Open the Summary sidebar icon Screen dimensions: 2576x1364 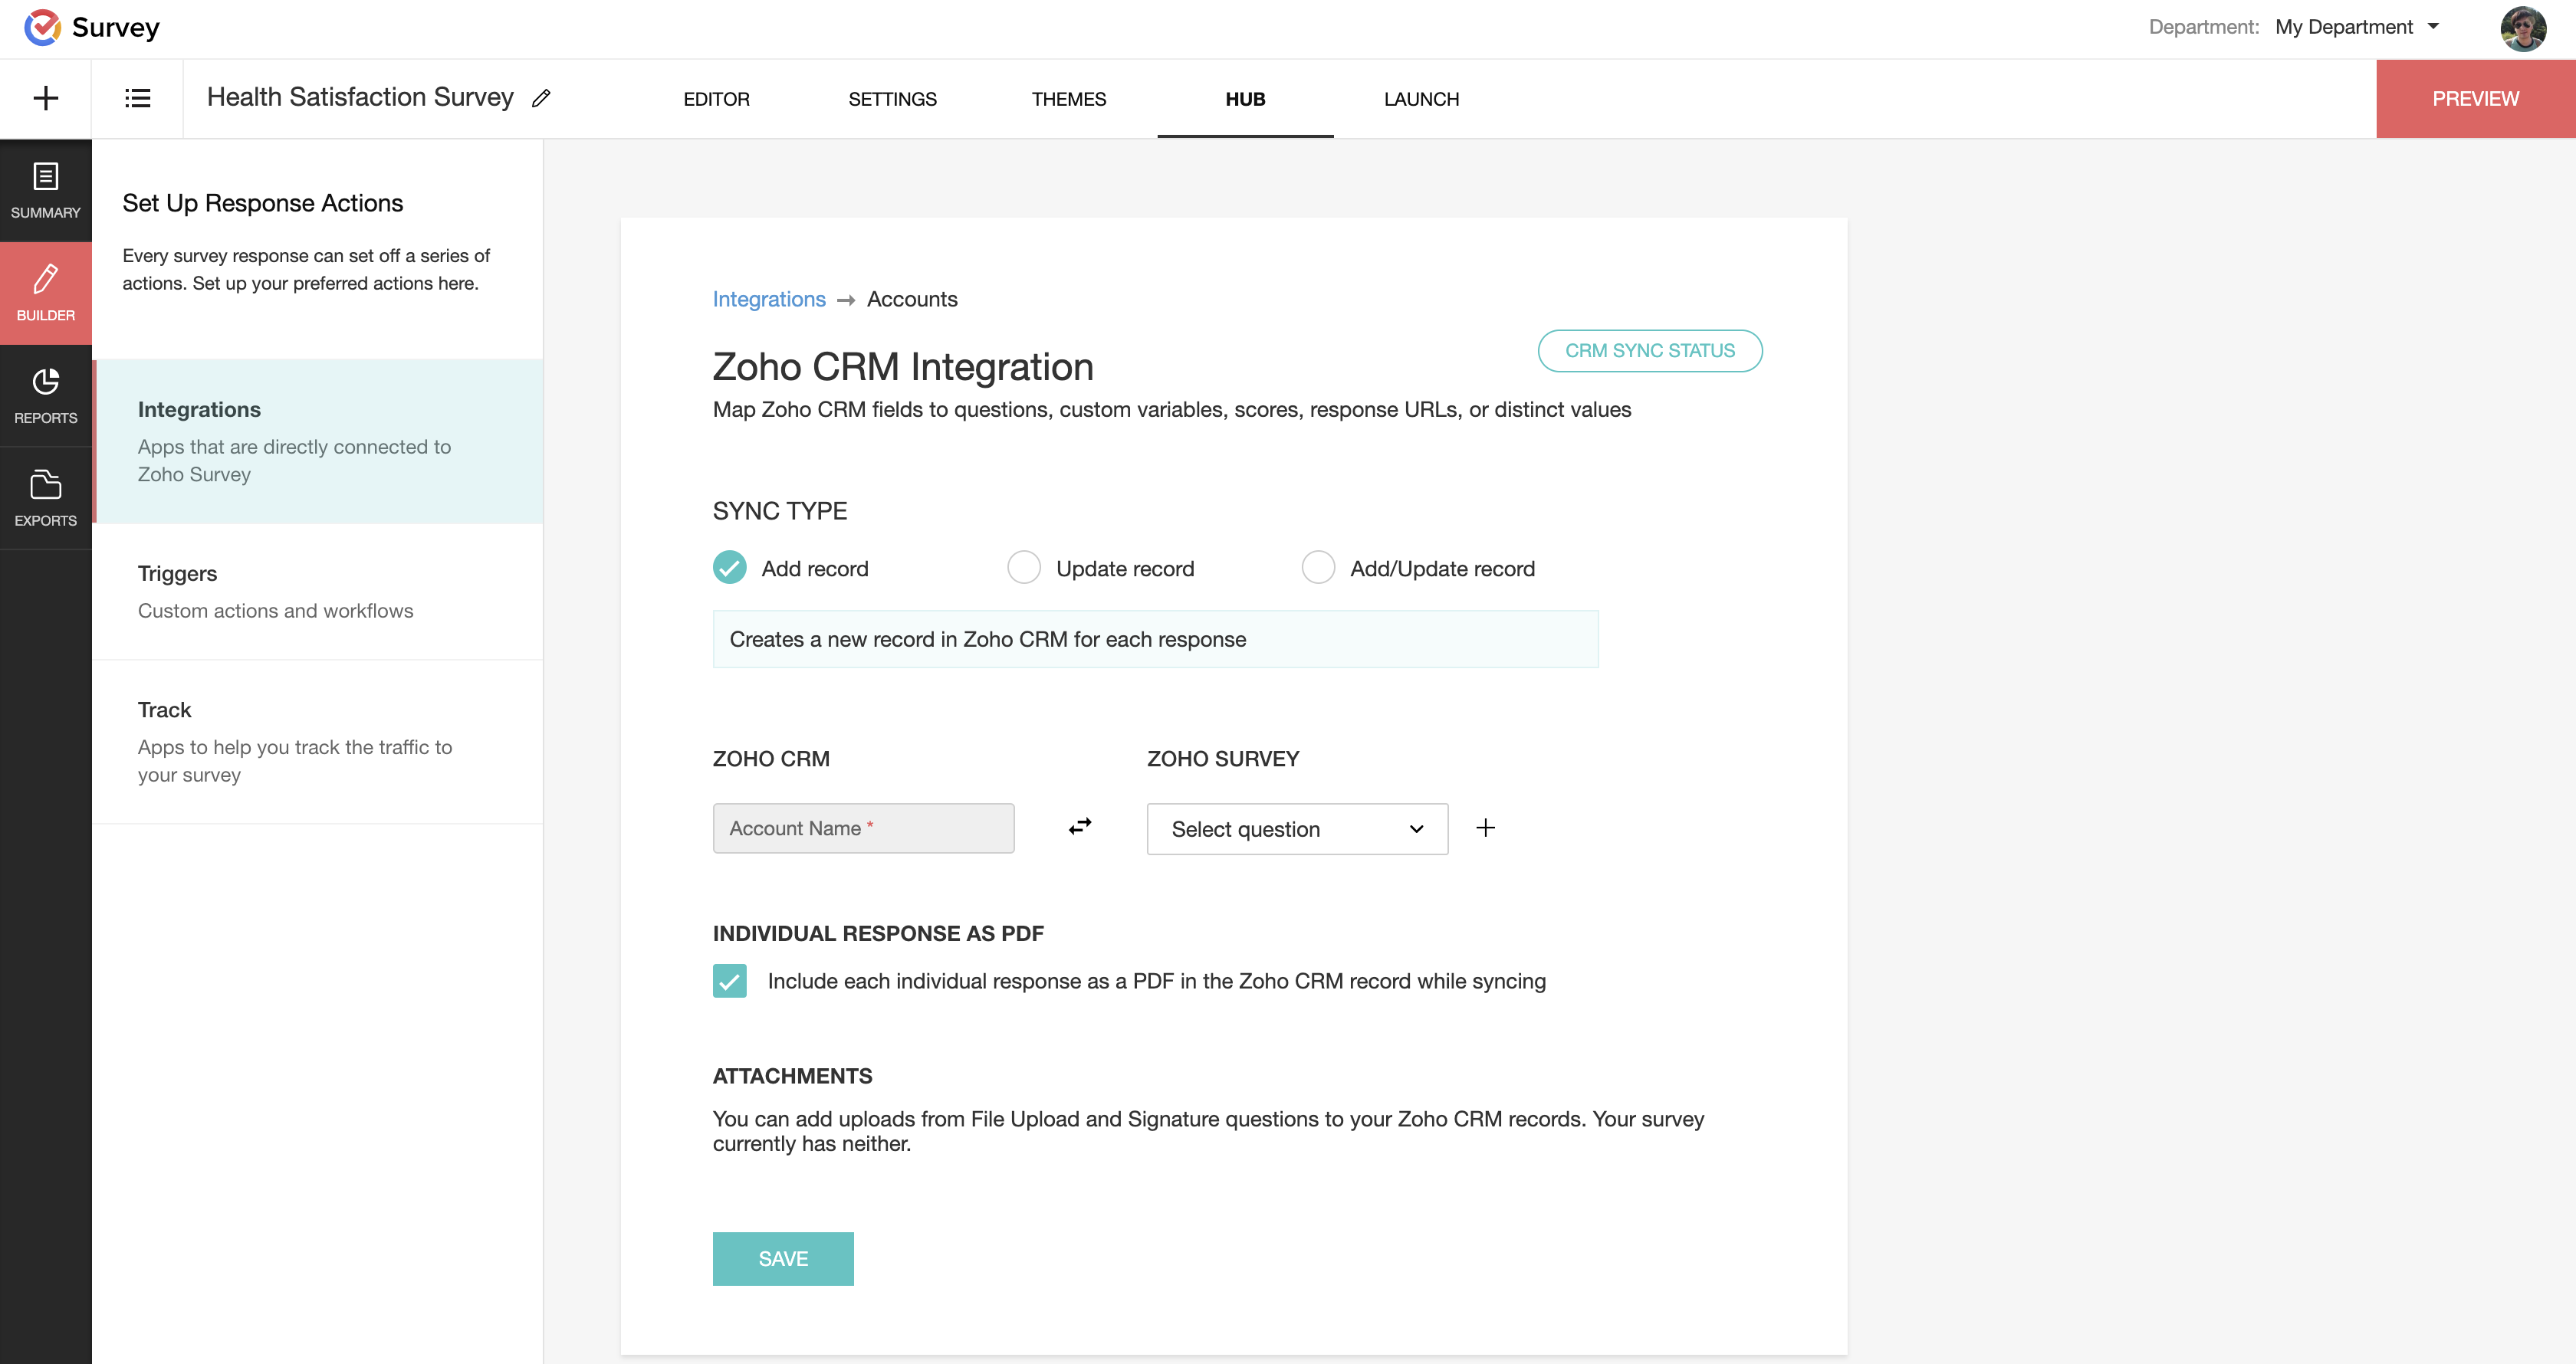(x=45, y=190)
